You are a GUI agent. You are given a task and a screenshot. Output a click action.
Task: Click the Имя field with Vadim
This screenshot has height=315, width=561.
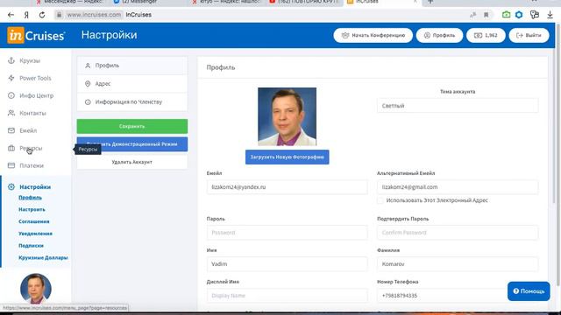[287, 264]
